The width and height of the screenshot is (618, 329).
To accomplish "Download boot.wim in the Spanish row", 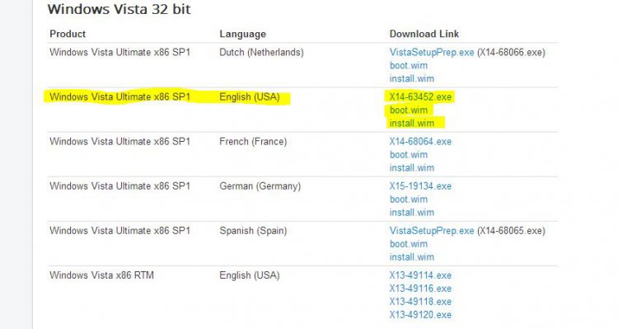I will (x=409, y=244).
